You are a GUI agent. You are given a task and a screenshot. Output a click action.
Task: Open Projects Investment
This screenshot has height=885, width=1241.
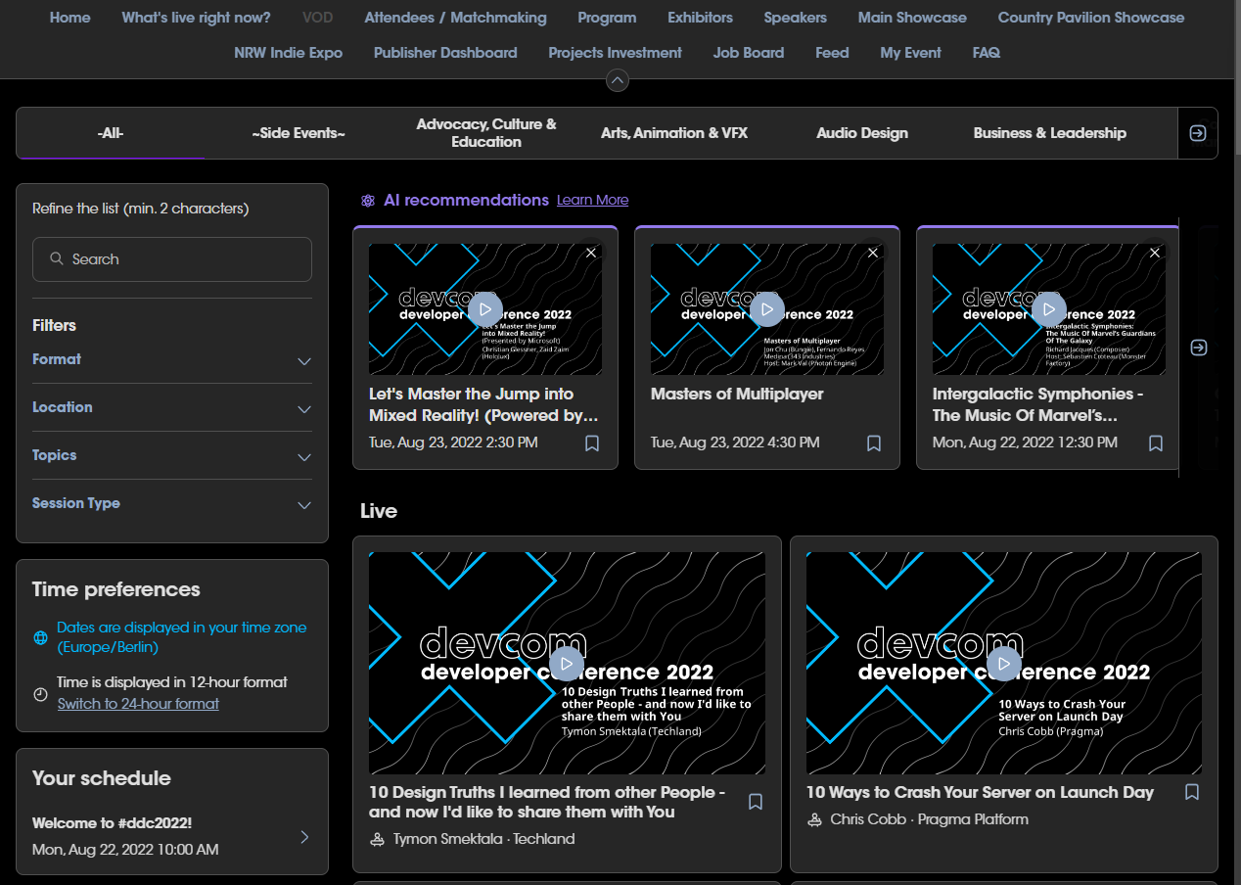pyautogui.click(x=616, y=53)
